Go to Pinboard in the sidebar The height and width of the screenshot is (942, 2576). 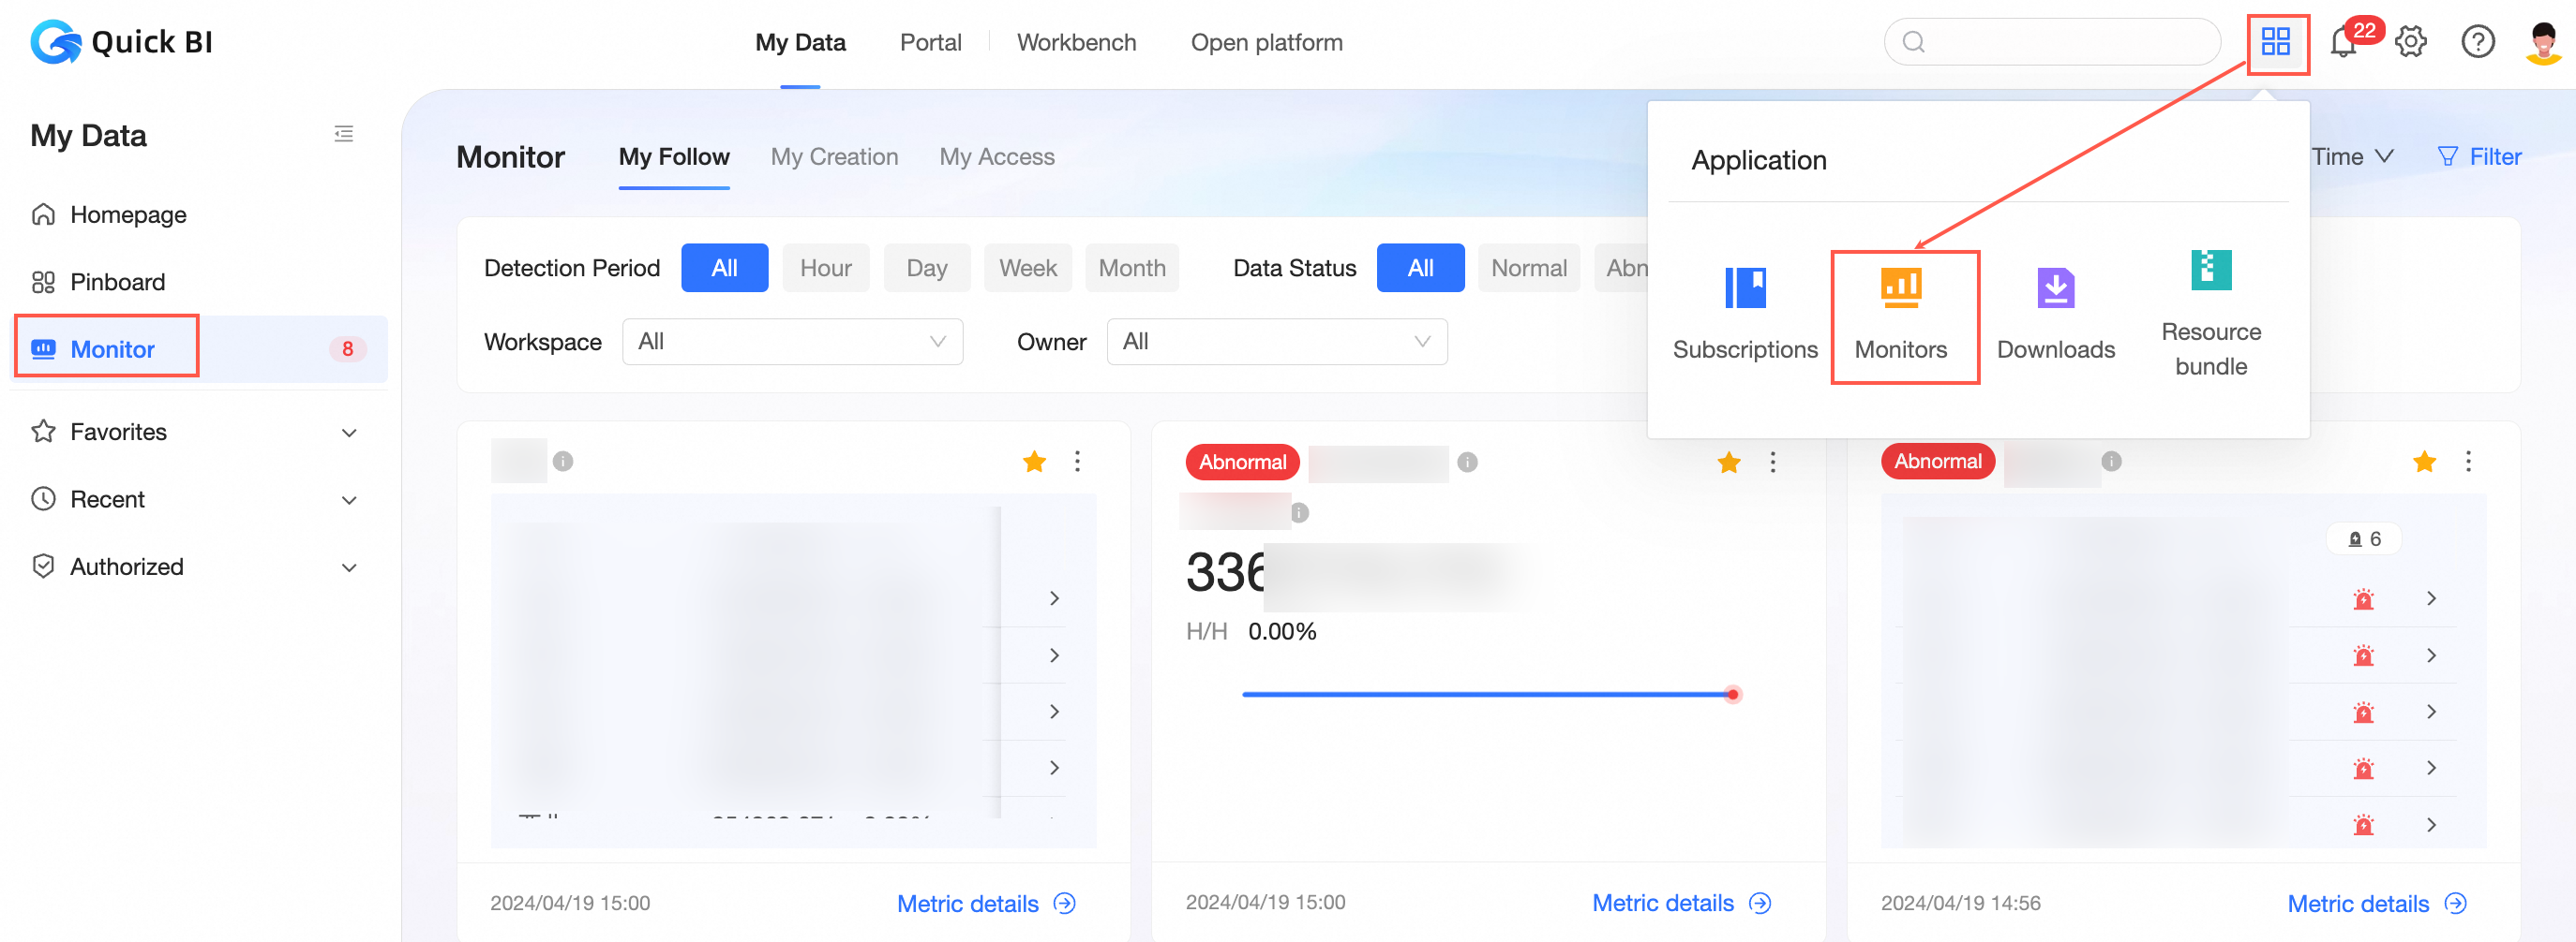[x=198, y=282]
